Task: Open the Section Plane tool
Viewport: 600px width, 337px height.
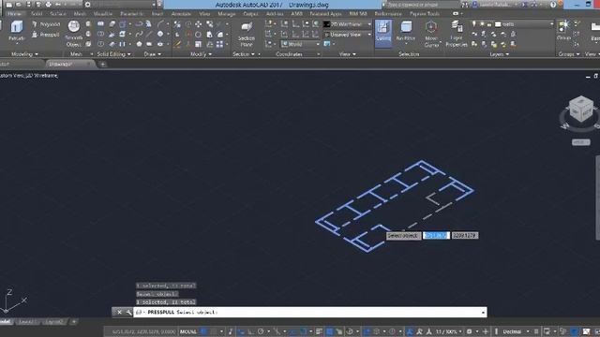Action: pyautogui.click(x=246, y=34)
